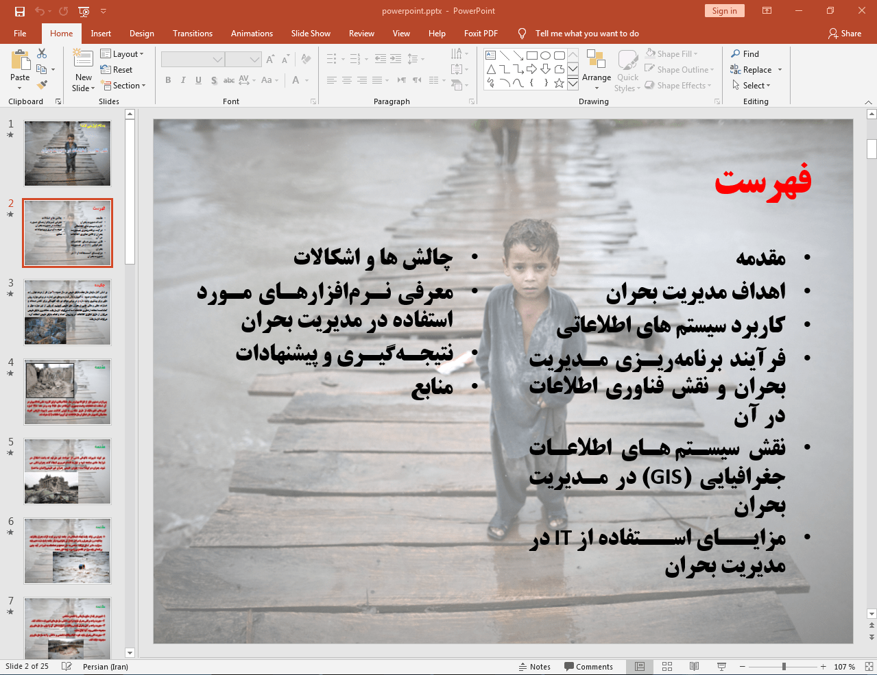The height and width of the screenshot is (675, 877).
Task: Adjust the zoom slider handle
Action: [x=784, y=667]
